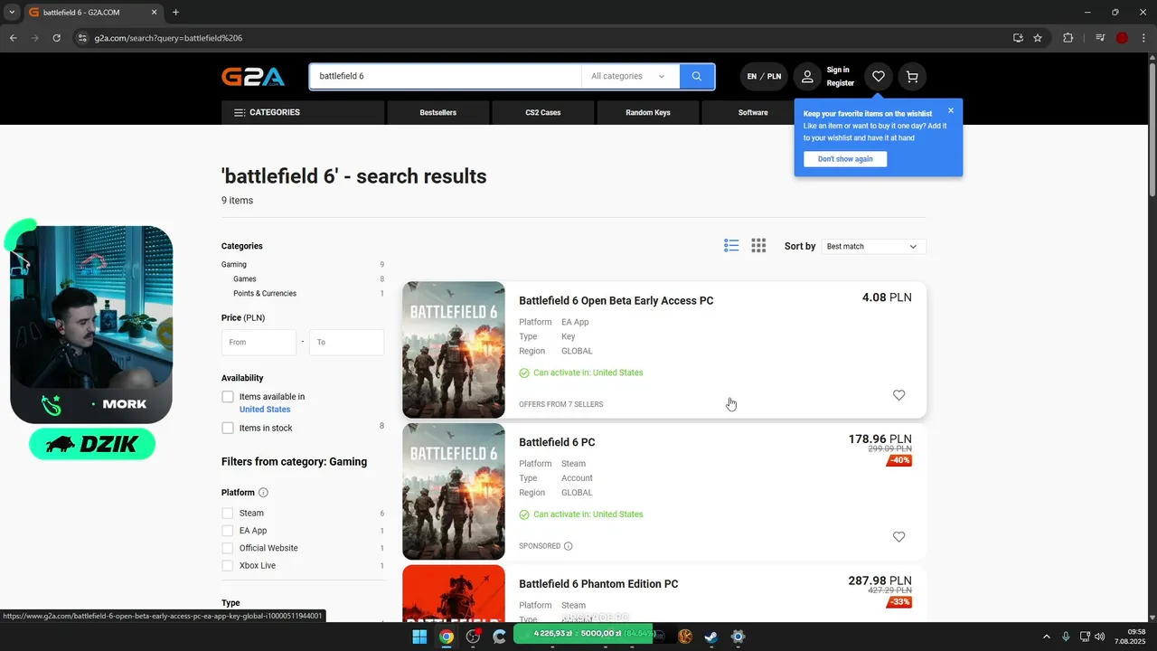Close the wishlist tooltip popup
The height and width of the screenshot is (651, 1157).
click(951, 110)
